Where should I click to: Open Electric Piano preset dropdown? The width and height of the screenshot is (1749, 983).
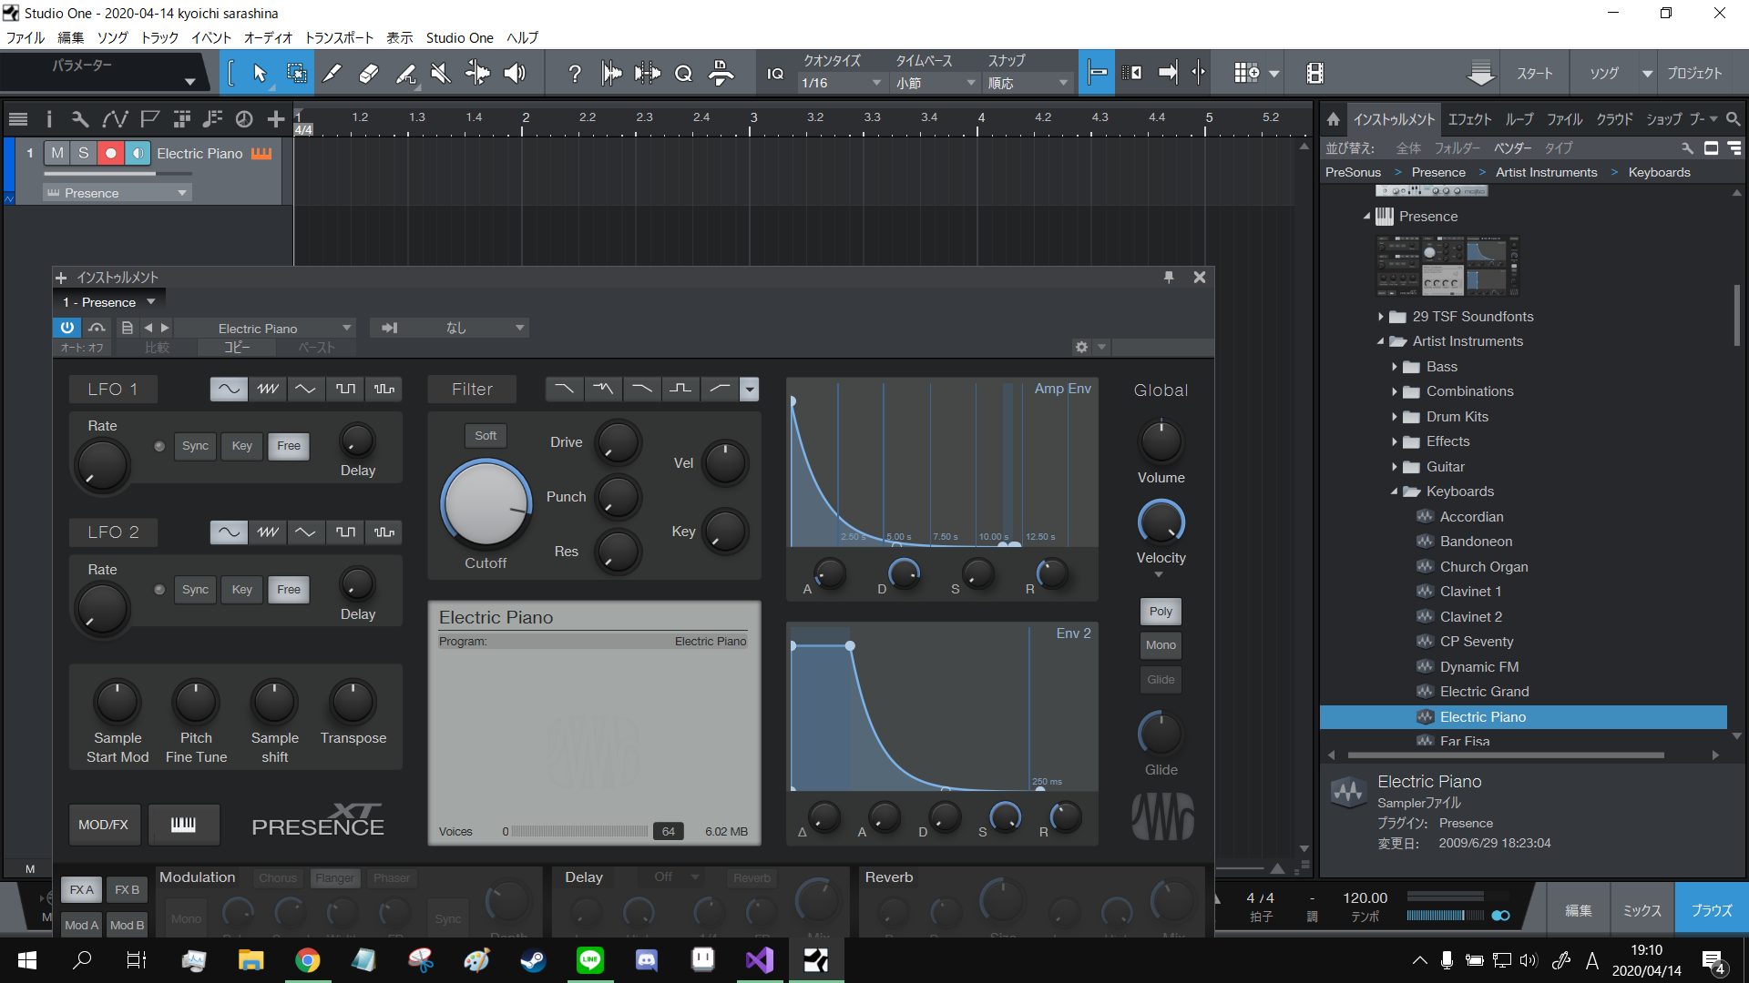tap(265, 328)
